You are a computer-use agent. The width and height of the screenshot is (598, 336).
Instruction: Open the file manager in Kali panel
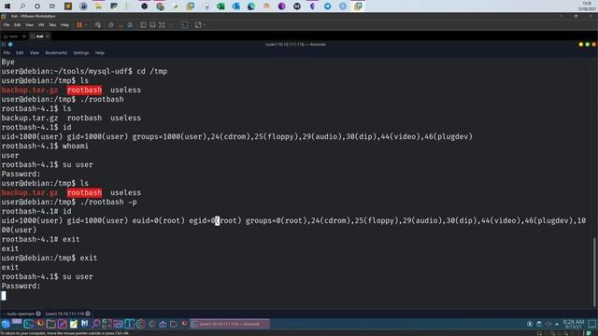50,324
